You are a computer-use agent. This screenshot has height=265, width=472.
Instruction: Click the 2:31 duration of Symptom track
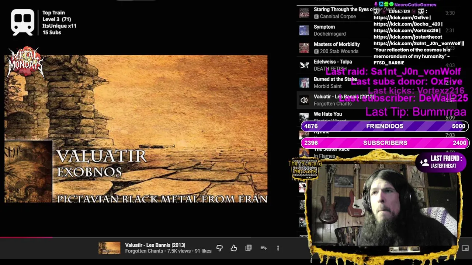point(450,31)
